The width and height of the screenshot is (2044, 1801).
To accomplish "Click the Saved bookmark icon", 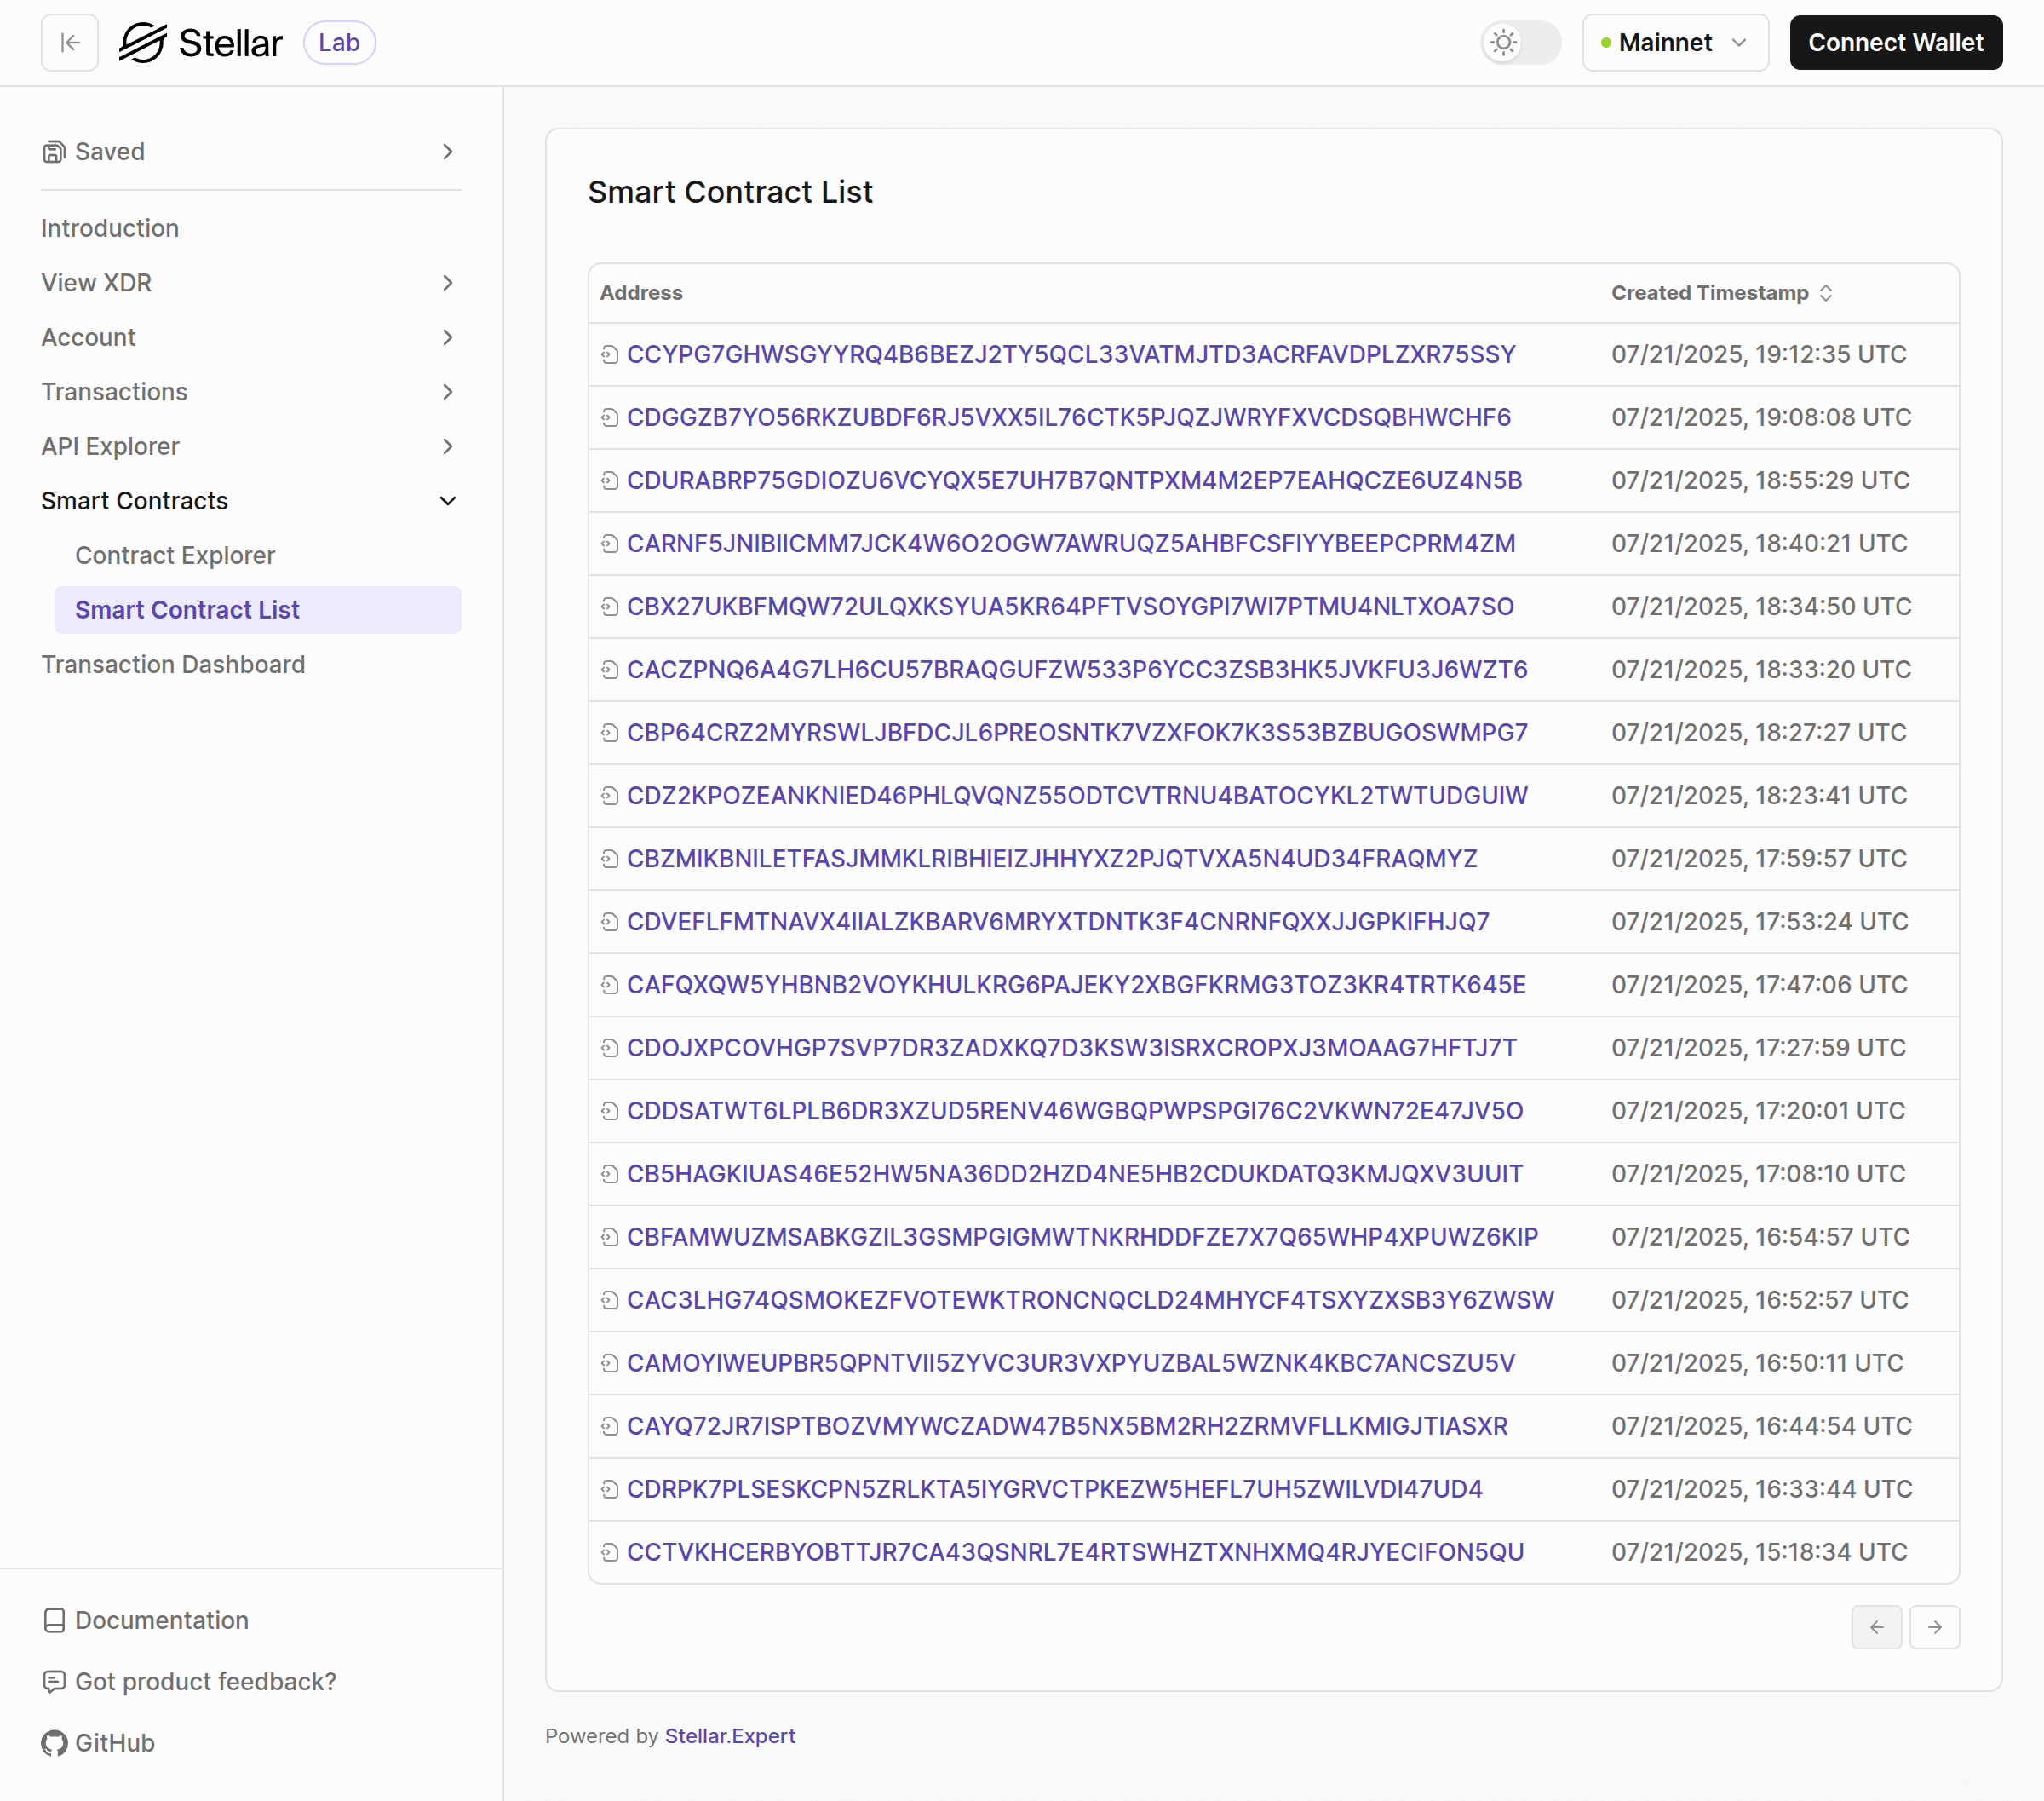I will (x=54, y=151).
